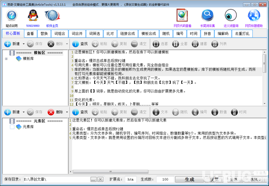The width and height of the screenshot is (269, 186).
Task: Click 保存 in the template toolbar
Action: pos(35,44)
